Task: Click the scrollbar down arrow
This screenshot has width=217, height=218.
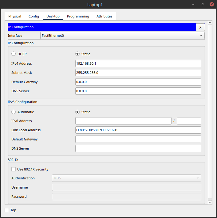Action: [210, 202]
